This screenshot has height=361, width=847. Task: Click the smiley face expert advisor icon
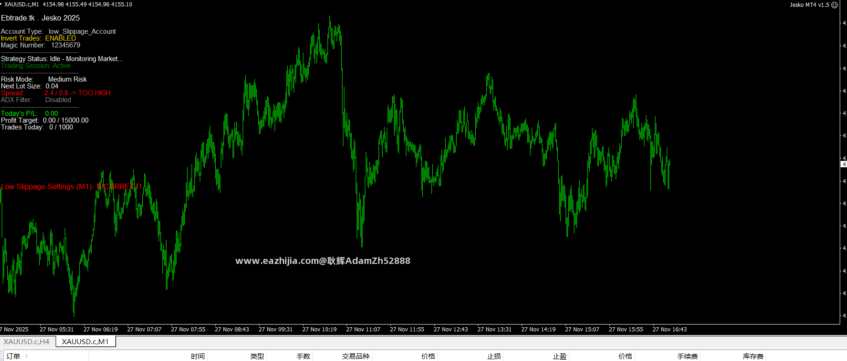pyautogui.click(x=835, y=5)
